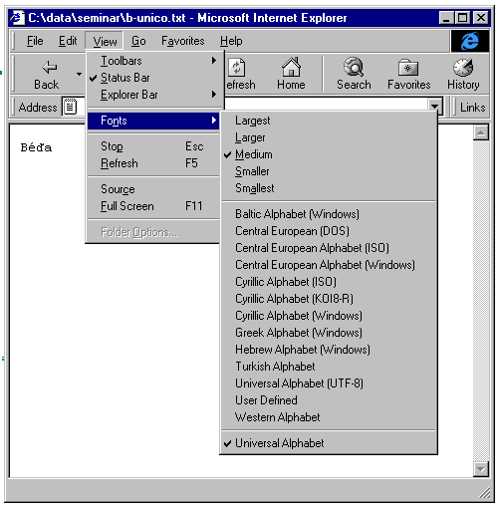Click the window resize grip corner
The image size is (501, 506).
484,492
